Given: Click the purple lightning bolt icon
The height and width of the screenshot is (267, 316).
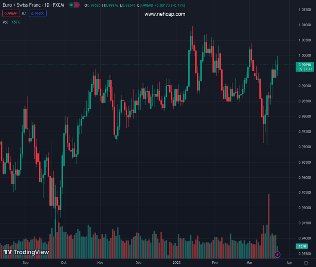Looking at the screenshot, I should pos(277,255).
